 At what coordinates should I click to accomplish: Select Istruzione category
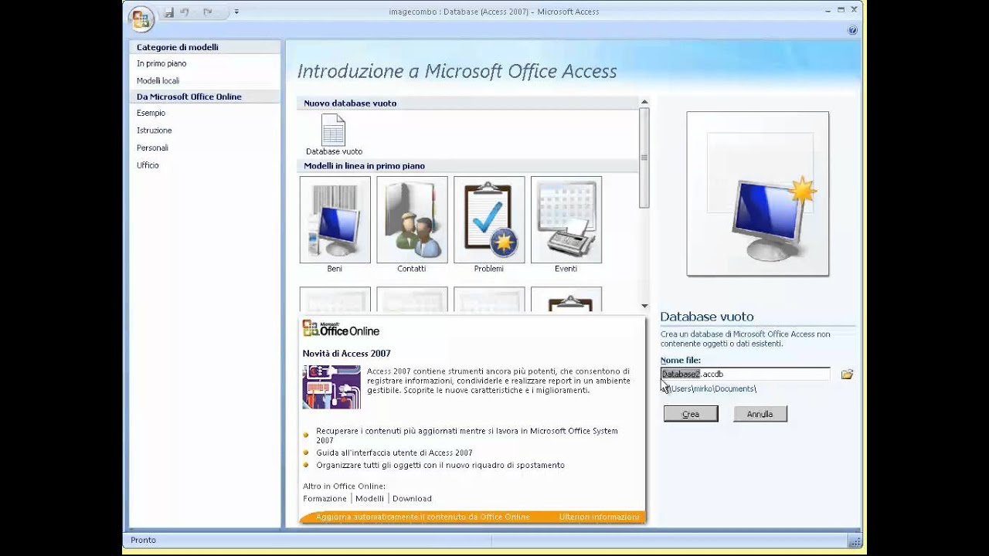point(155,131)
